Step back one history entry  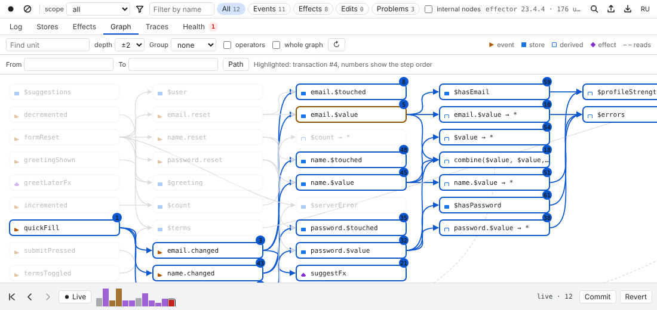30,297
